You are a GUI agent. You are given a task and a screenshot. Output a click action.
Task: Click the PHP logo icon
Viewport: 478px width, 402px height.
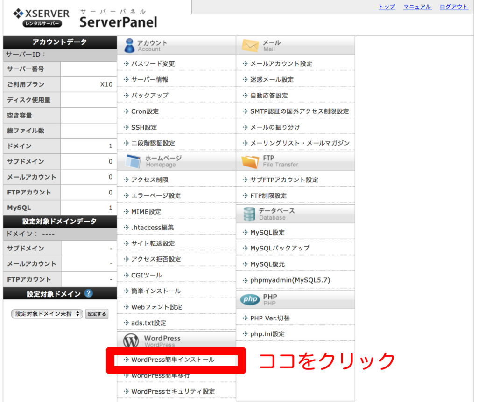pyautogui.click(x=250, y=299)
